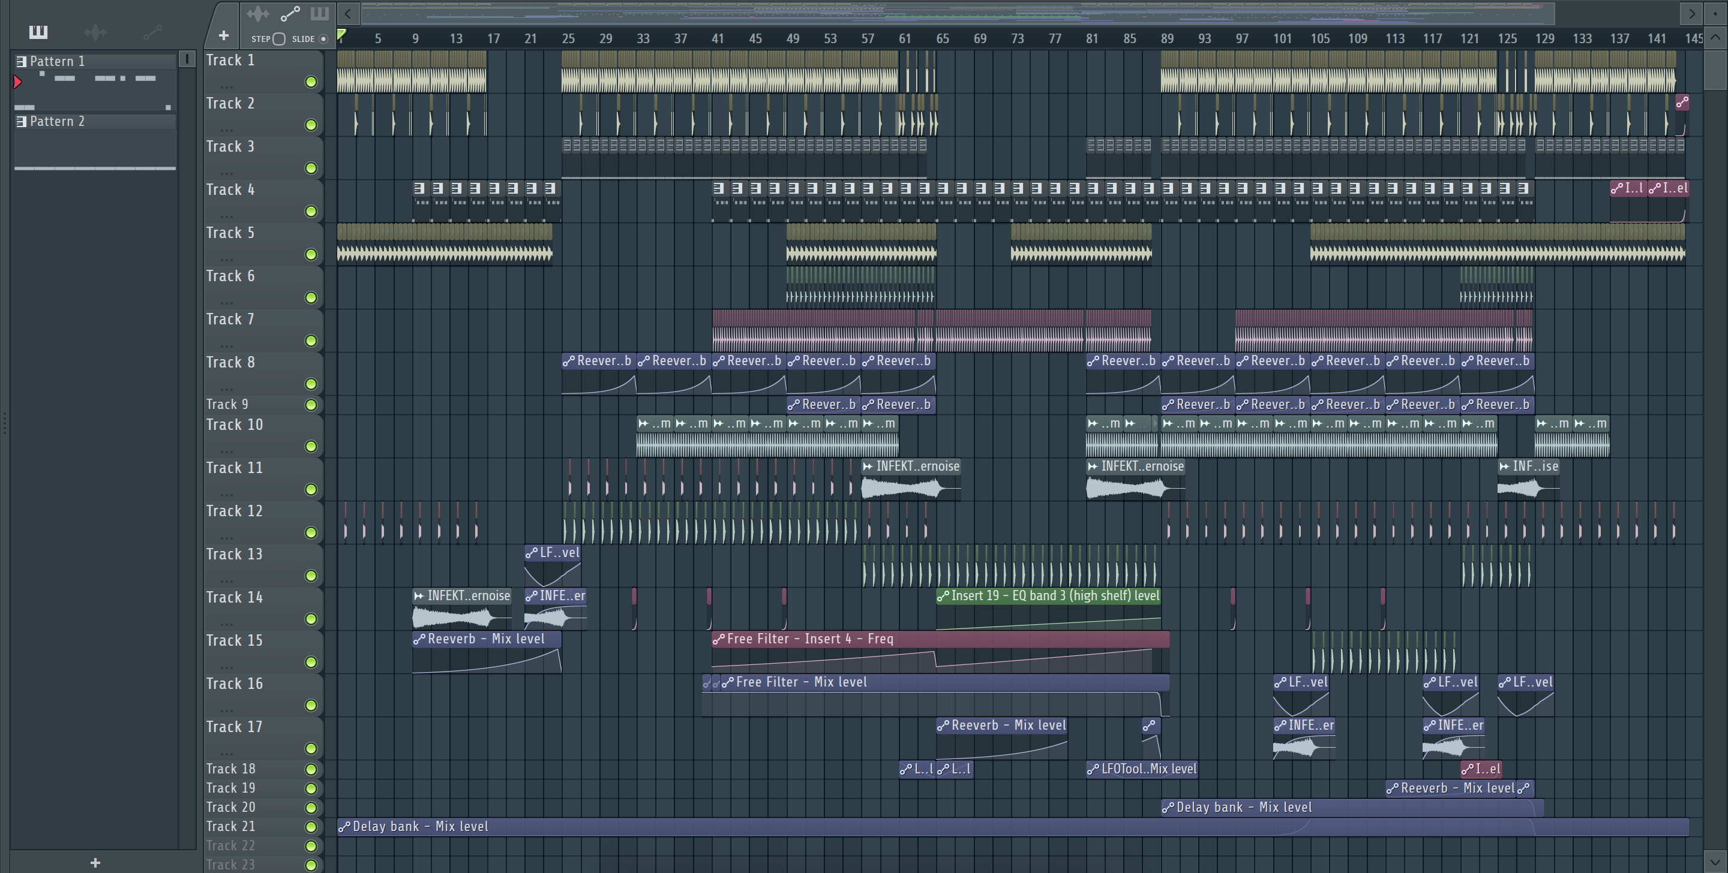Screen dimensions: 1728x873
Task: Open clip menu of LFOTool..Mix level clip
Action: [1093, 769]
